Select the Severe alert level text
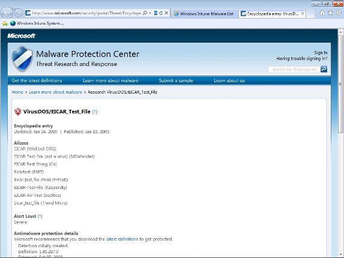Image resolution: width=344 pixels, height=258 pixels. click(x=20, y=222)
